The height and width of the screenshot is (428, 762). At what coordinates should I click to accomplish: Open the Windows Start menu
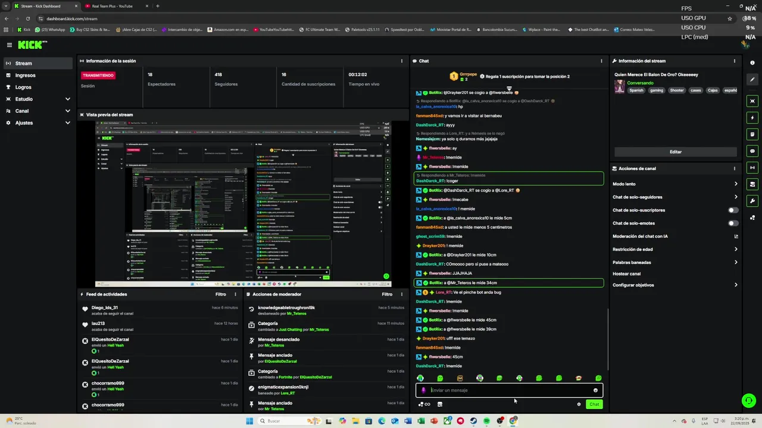pyautogui.click(x=249, y=421)
